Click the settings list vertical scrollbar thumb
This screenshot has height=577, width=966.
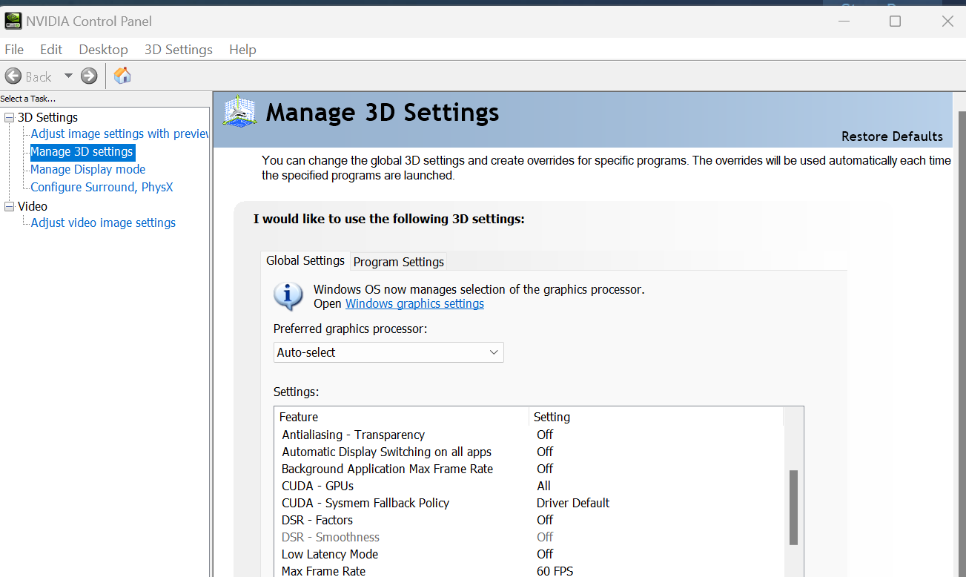click(793, 507)
